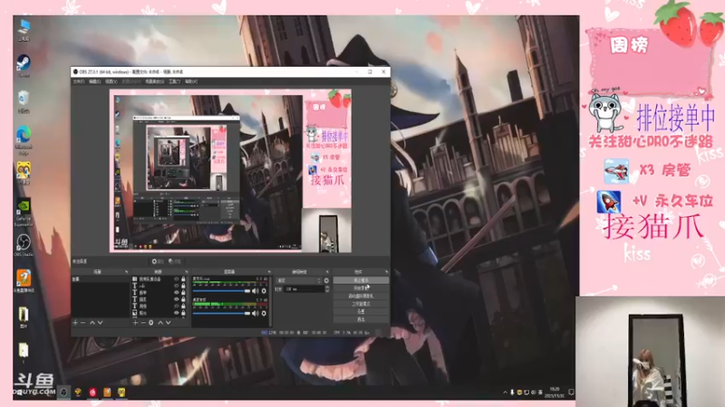Move the scene up with the arrow
Viewport: 725px width, 407px height.
click(x=92, y=323)
